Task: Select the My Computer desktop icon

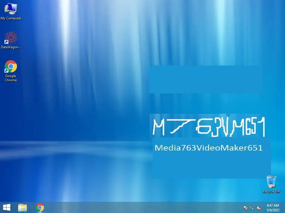Action: click(x=11, y=9)
